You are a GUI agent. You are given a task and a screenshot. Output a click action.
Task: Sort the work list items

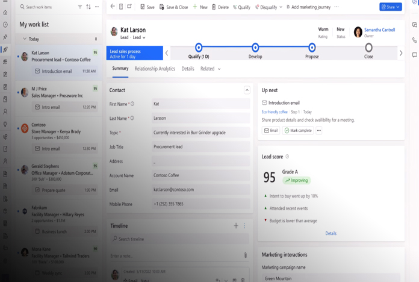[88, 7]
